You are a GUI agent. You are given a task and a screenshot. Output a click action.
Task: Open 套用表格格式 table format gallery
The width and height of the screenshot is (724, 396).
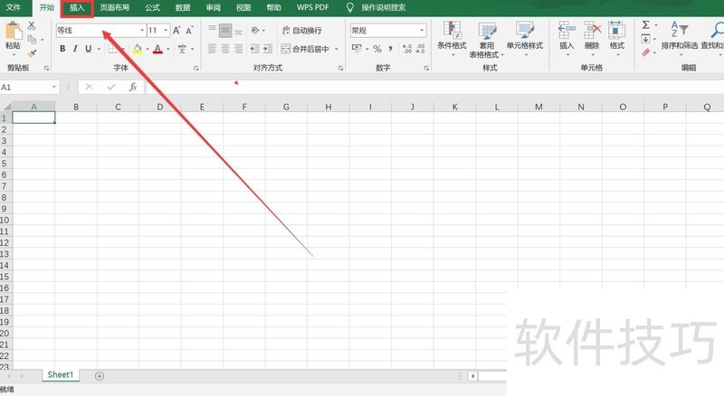487,40
